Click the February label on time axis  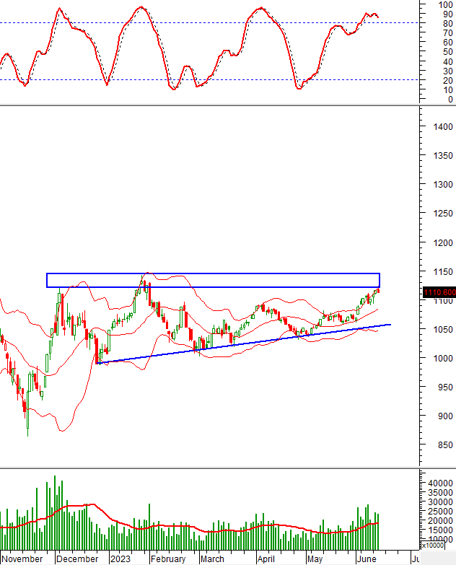point(169,559)
